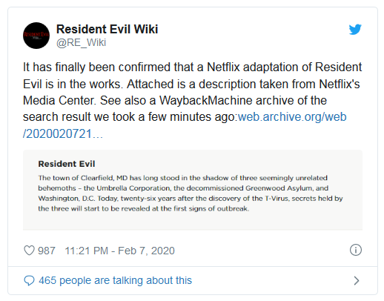Screen dimensions: 384x301
Task: Click the Clearfield, MD description paragraph
Action: (191, 193)
